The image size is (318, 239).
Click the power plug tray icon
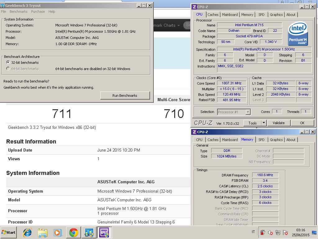pyautogui.click(x=263, y=232)
